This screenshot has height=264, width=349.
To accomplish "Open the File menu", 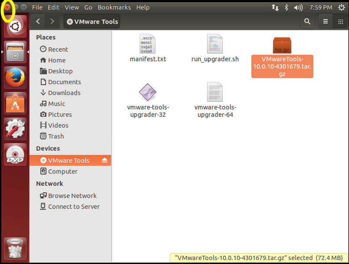I will [37, 7].
